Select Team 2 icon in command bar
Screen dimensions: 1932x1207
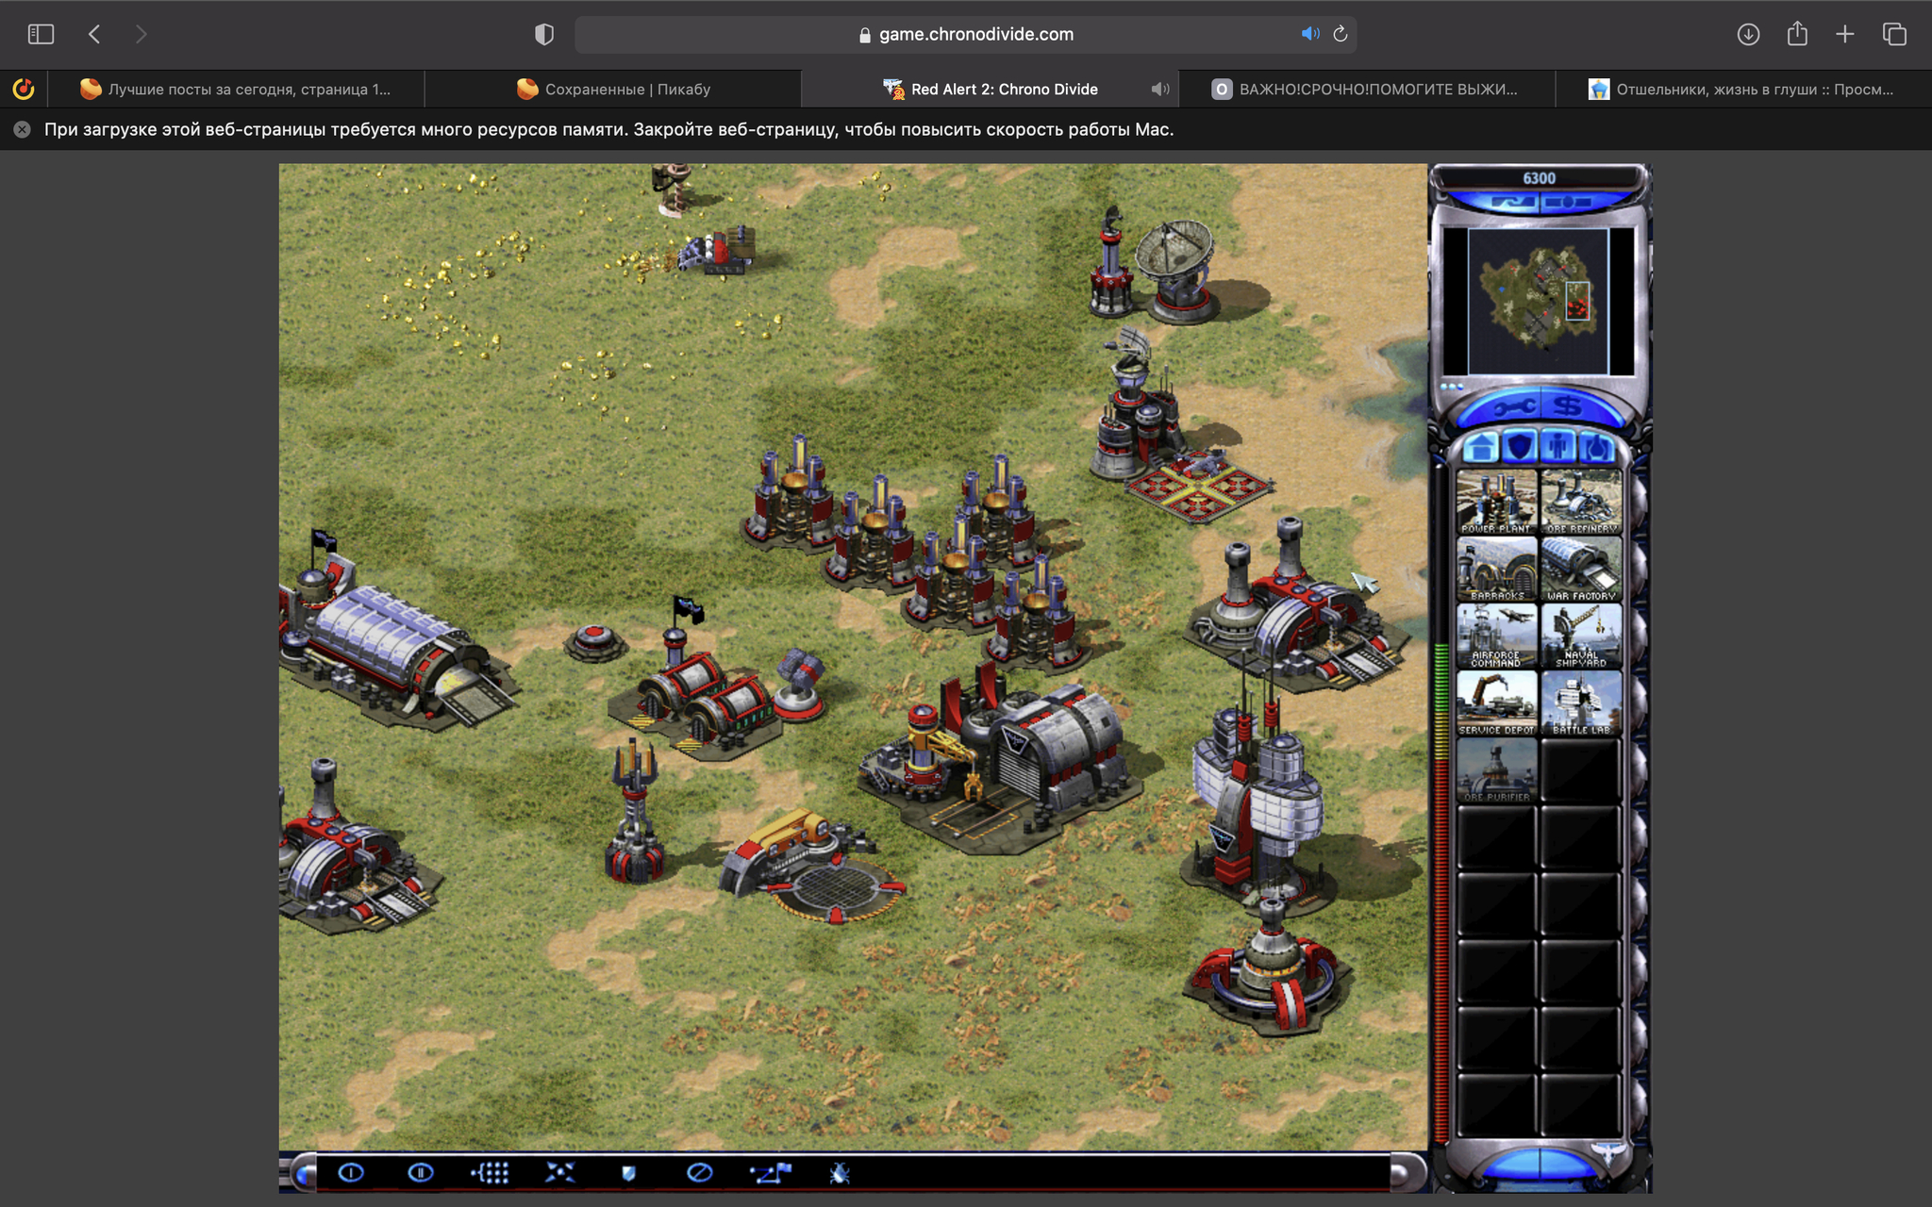click(421, 1172)
